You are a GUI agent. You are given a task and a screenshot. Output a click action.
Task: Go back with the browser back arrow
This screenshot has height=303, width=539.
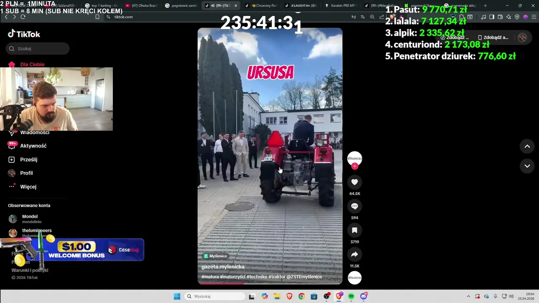(6, 17)
